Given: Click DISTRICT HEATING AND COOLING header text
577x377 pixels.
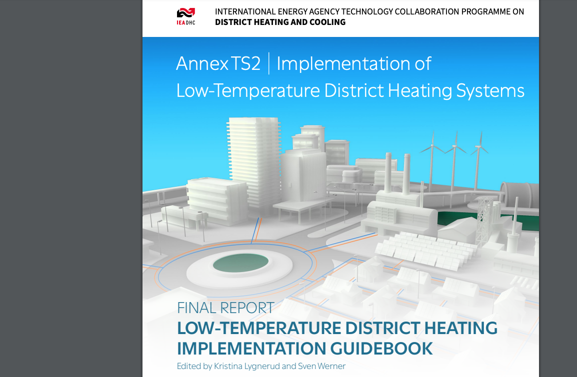Looking at the screenshot, I should coord(280,22).
